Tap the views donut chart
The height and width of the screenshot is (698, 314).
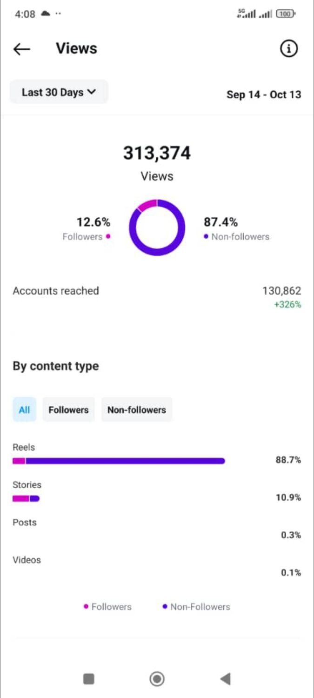(x=157, y=228)
